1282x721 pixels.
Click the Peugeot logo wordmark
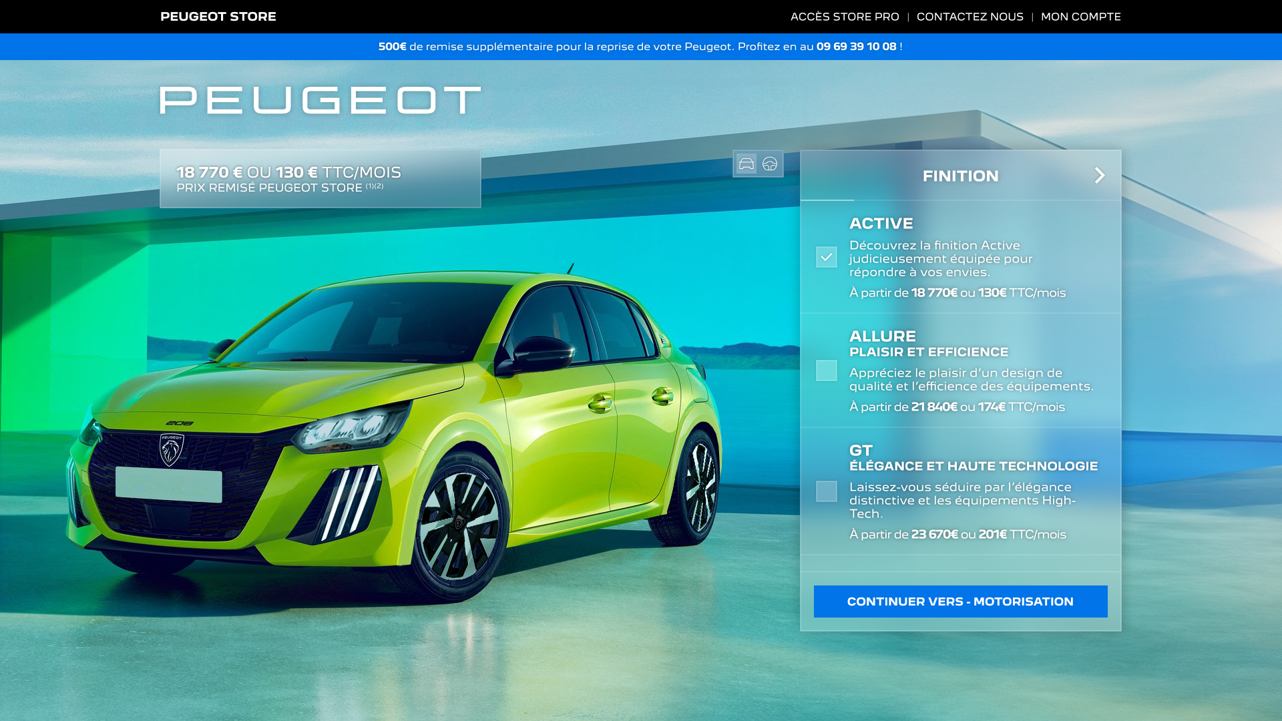click(320, 101)
